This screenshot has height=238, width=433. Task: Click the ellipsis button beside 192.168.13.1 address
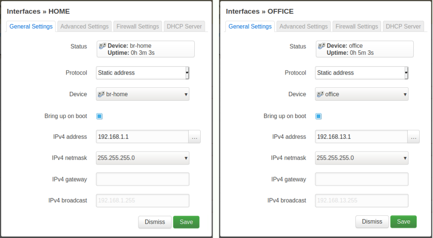coord(413,137)
